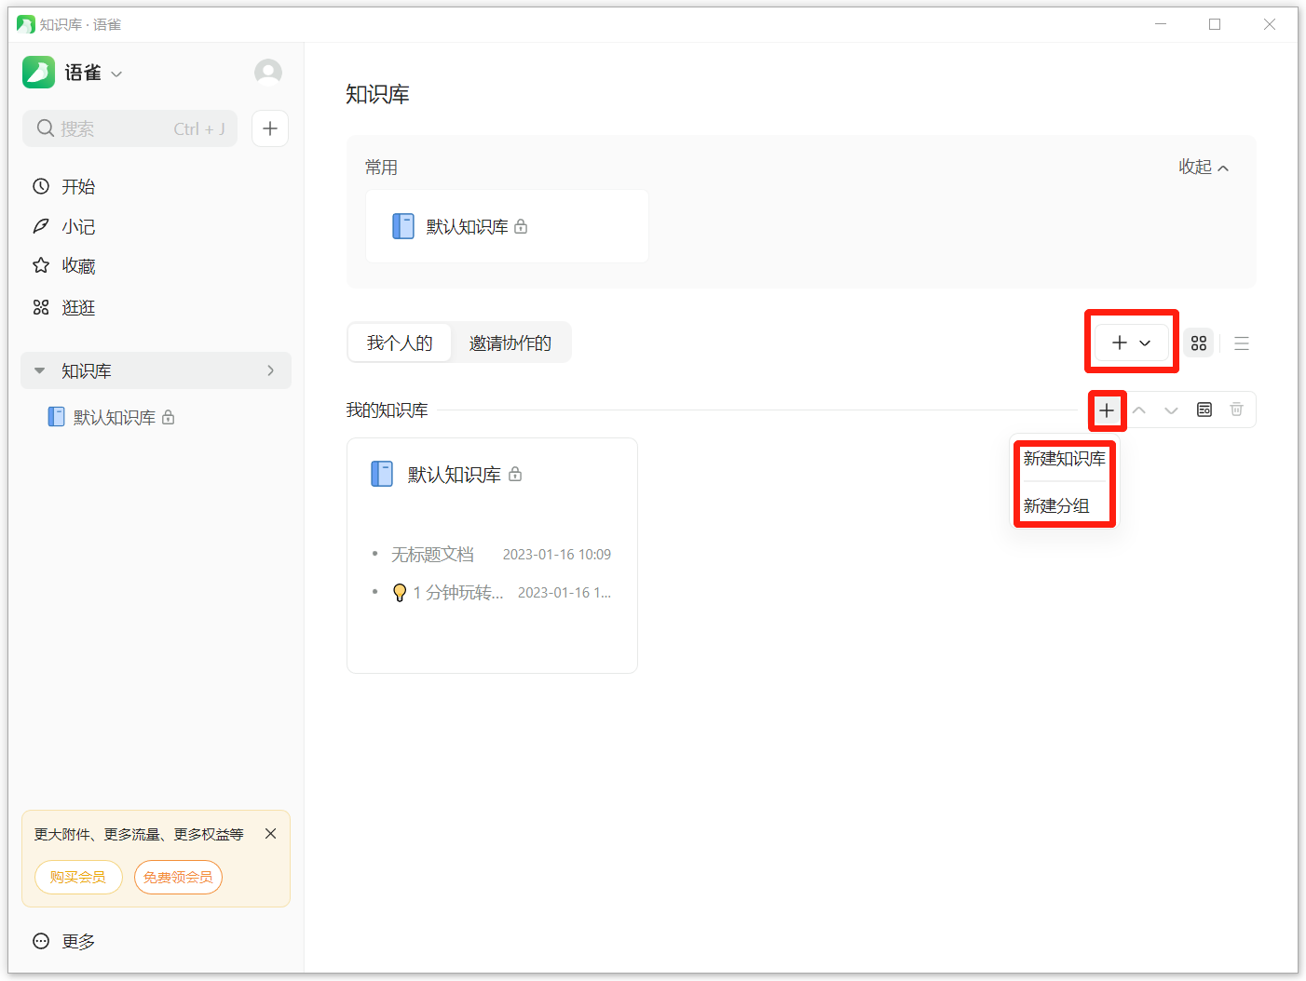Click the 购买会员 button
1306x981 pixels.
(x=78, y=877)
